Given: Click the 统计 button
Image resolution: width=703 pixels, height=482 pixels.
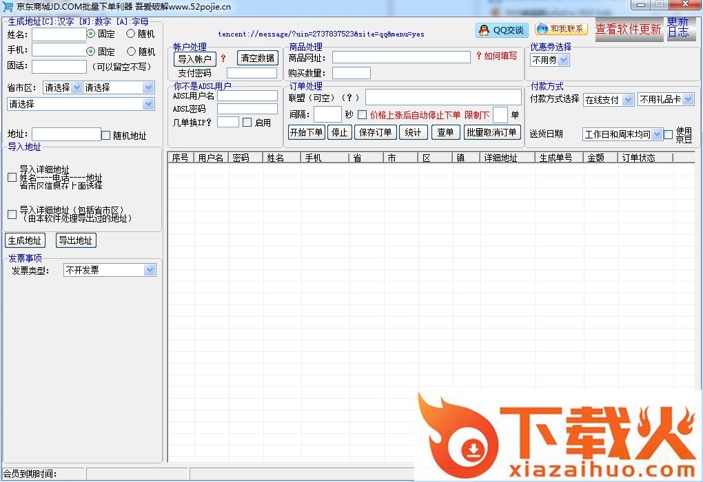Looking at the screenshot, I should (x=413, y=132).
